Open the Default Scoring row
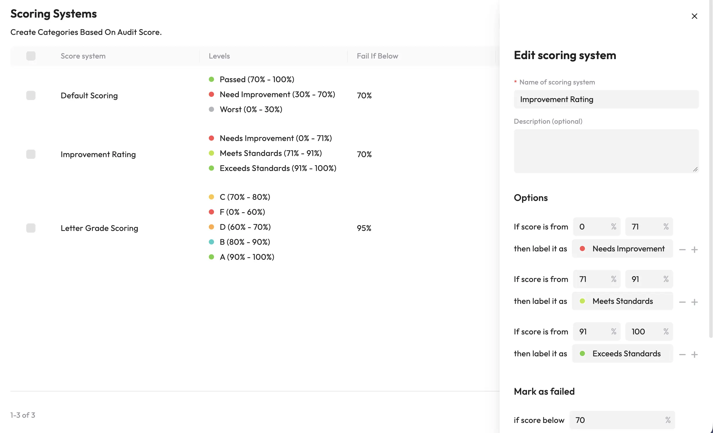713x433 pixels. [x=89, y=95]
